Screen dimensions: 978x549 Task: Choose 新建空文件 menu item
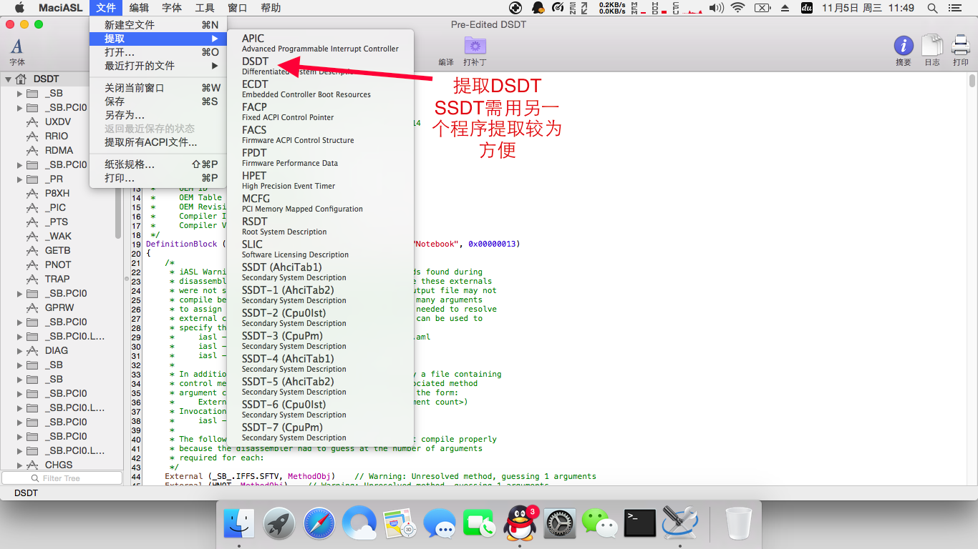[x=158, y=24]
